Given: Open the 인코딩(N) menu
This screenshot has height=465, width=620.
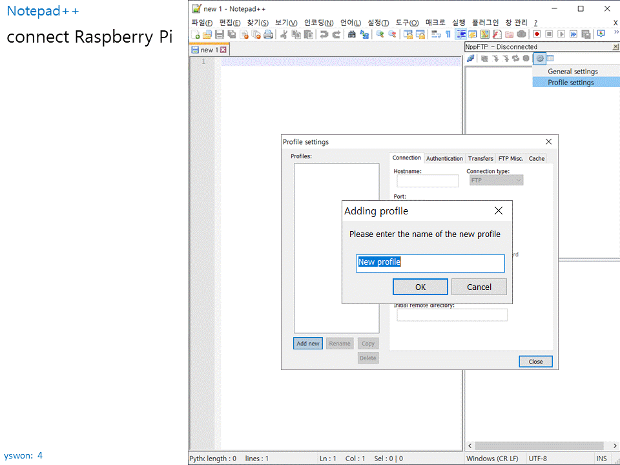Looking at the screenshot, I should click(318, 23).
